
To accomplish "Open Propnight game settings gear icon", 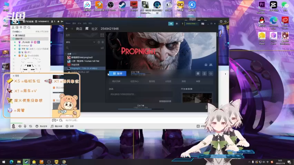I will click(198, 74).
